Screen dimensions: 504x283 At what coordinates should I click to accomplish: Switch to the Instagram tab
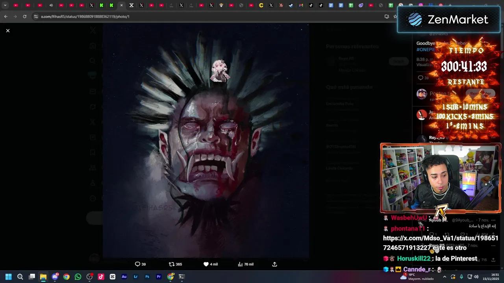[x=421, y=6]
